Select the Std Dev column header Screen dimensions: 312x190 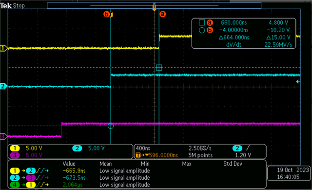(233, 164)
